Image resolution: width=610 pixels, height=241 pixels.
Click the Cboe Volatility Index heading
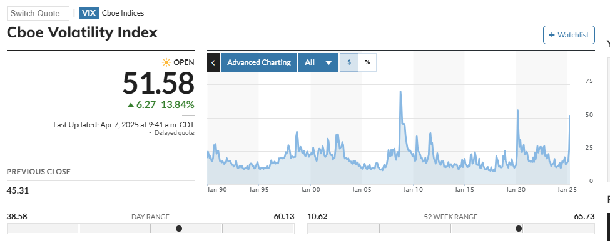coord(82,32)
